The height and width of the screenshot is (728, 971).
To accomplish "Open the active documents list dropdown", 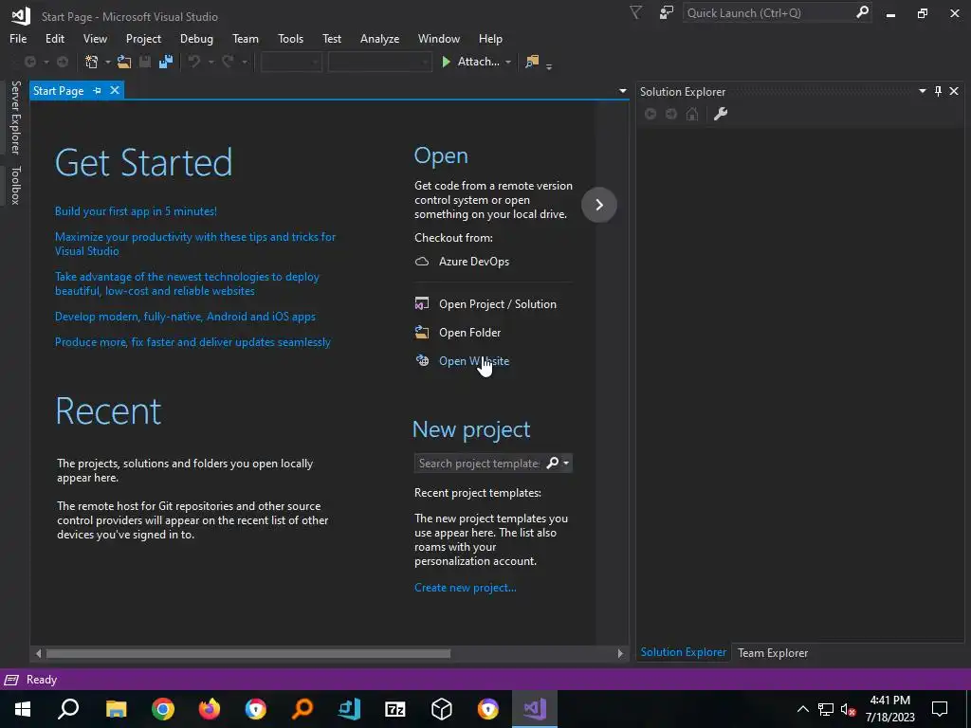I will click(x=622, y=91).
